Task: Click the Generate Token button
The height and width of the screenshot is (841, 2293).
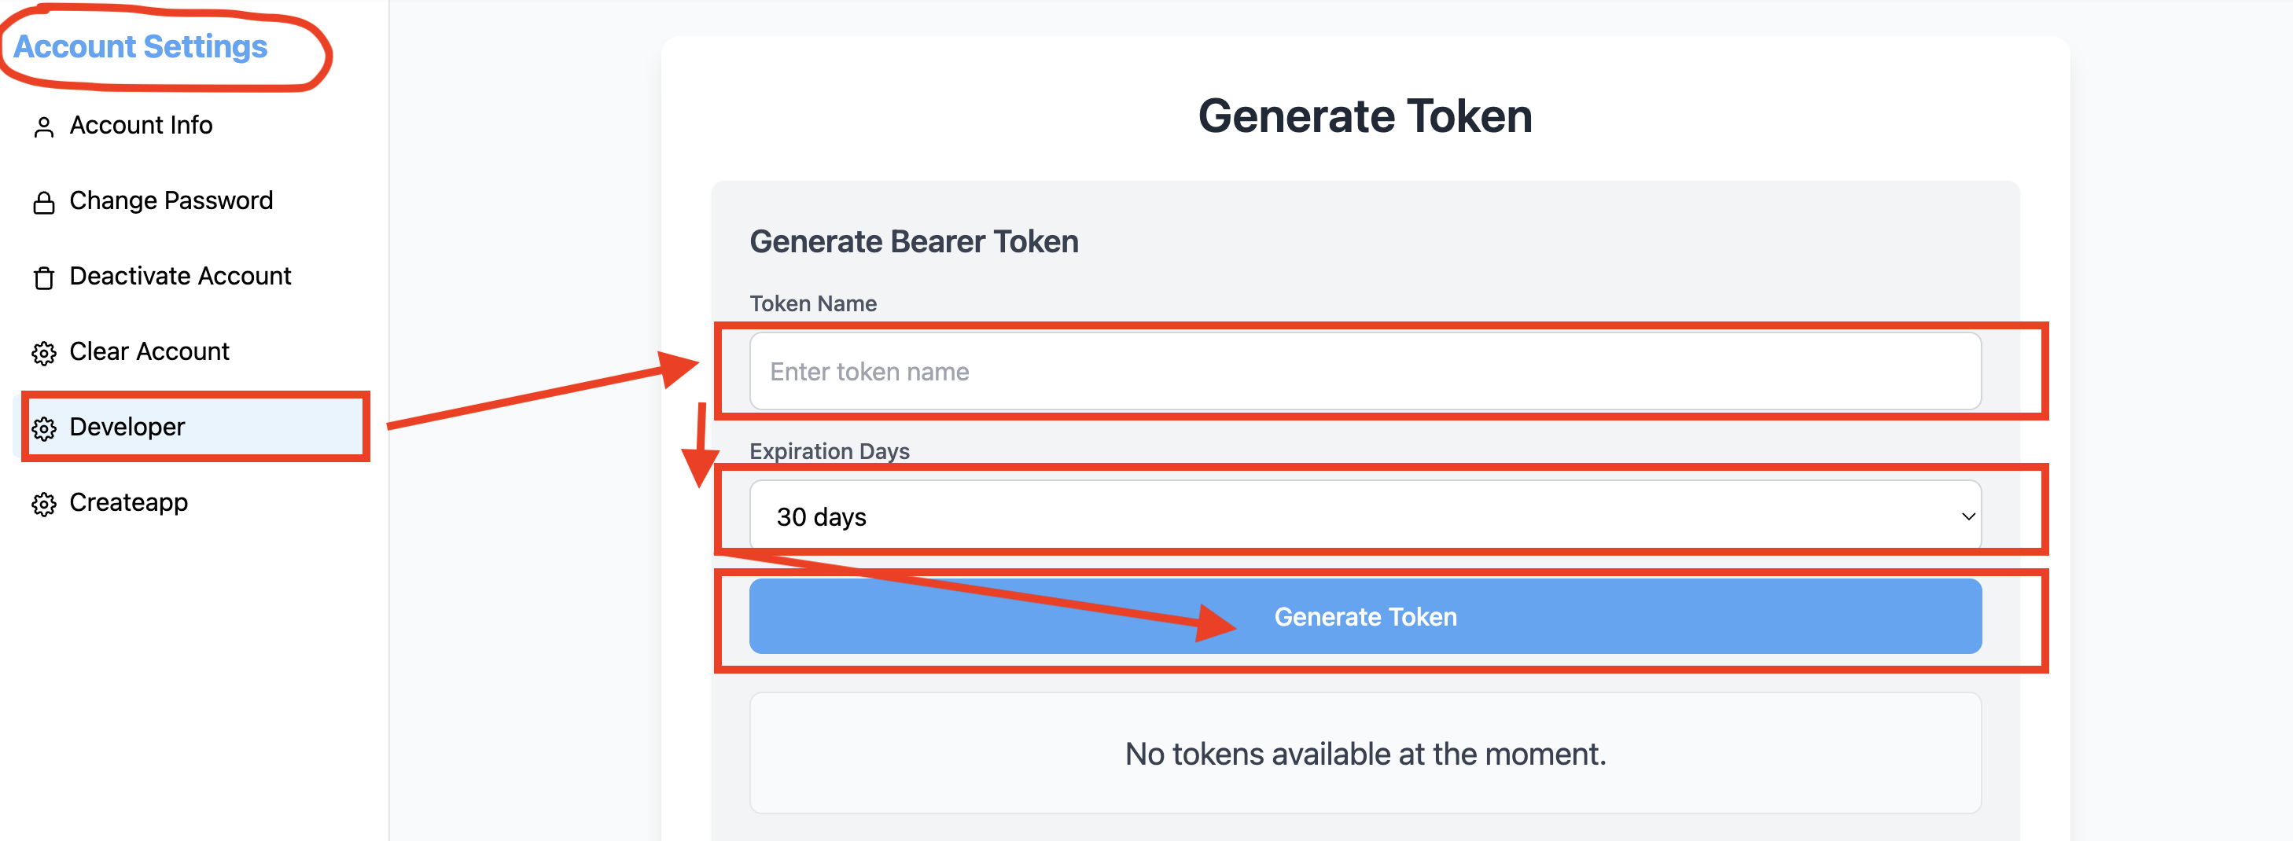Action: point(1364,616)
